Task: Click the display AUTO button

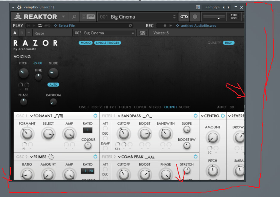Action: [222, 107]
